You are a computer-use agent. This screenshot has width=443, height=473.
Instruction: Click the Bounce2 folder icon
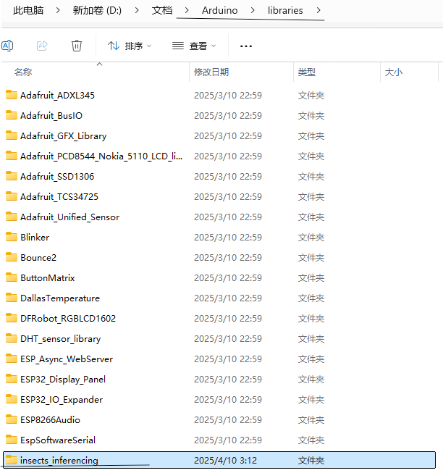pyautogui.click(x=12, y=257)
